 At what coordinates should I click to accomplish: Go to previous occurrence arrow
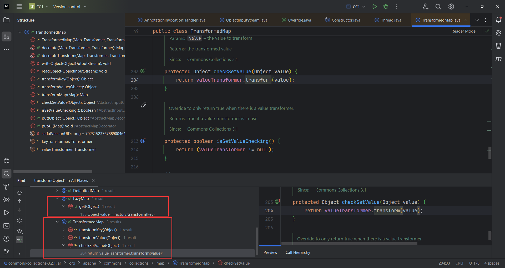click(x=19, y=201)
